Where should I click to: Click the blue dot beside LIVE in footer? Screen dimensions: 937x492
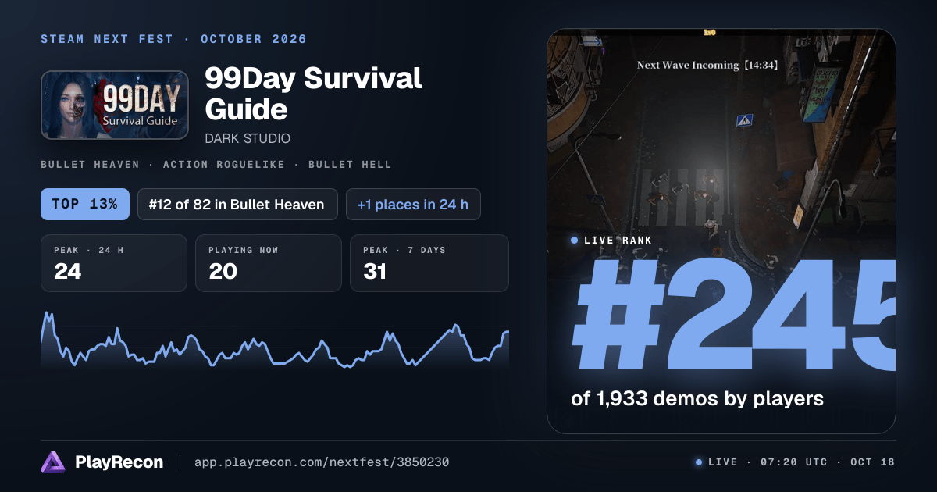pos(699,462)
